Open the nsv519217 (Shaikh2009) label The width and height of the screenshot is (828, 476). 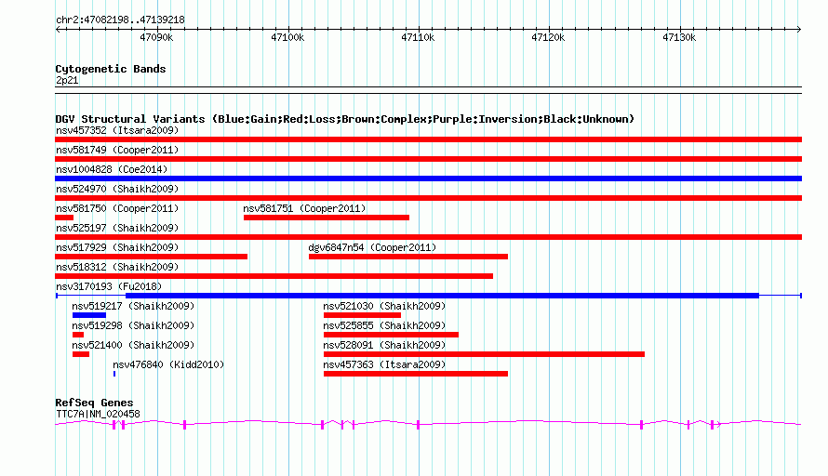[x=133, y=306]
